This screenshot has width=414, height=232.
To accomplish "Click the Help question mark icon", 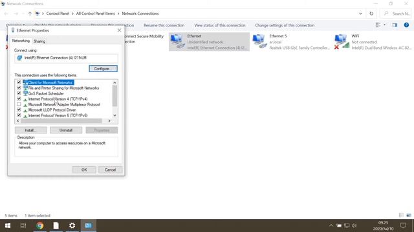I will pos(406,25).
